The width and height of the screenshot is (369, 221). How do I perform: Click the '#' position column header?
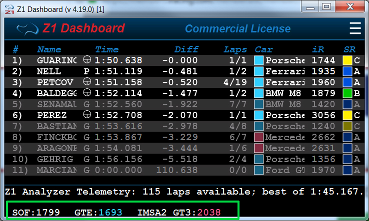tap(15, 49)
